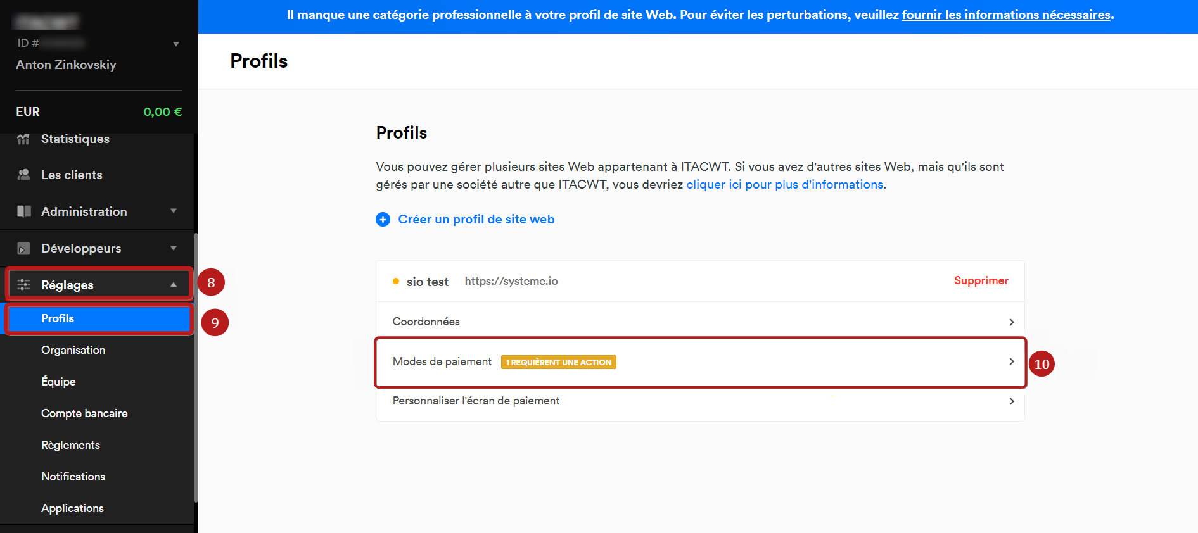The height and width of the screenshot is (533, 1198).
Task: Open the Coordonnées row chevron
Action: 1012,322
